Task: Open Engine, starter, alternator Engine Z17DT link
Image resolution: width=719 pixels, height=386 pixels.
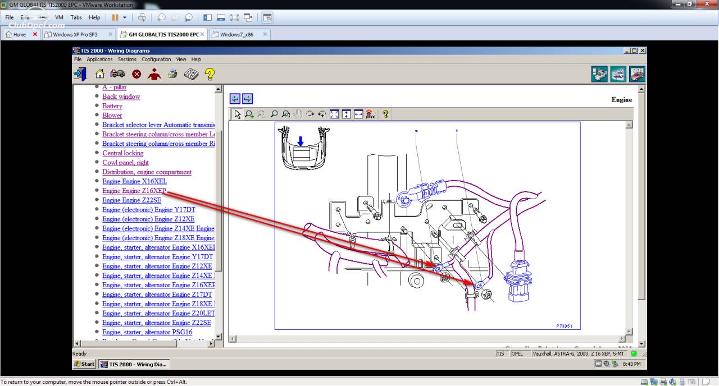Action: point(157,295)
